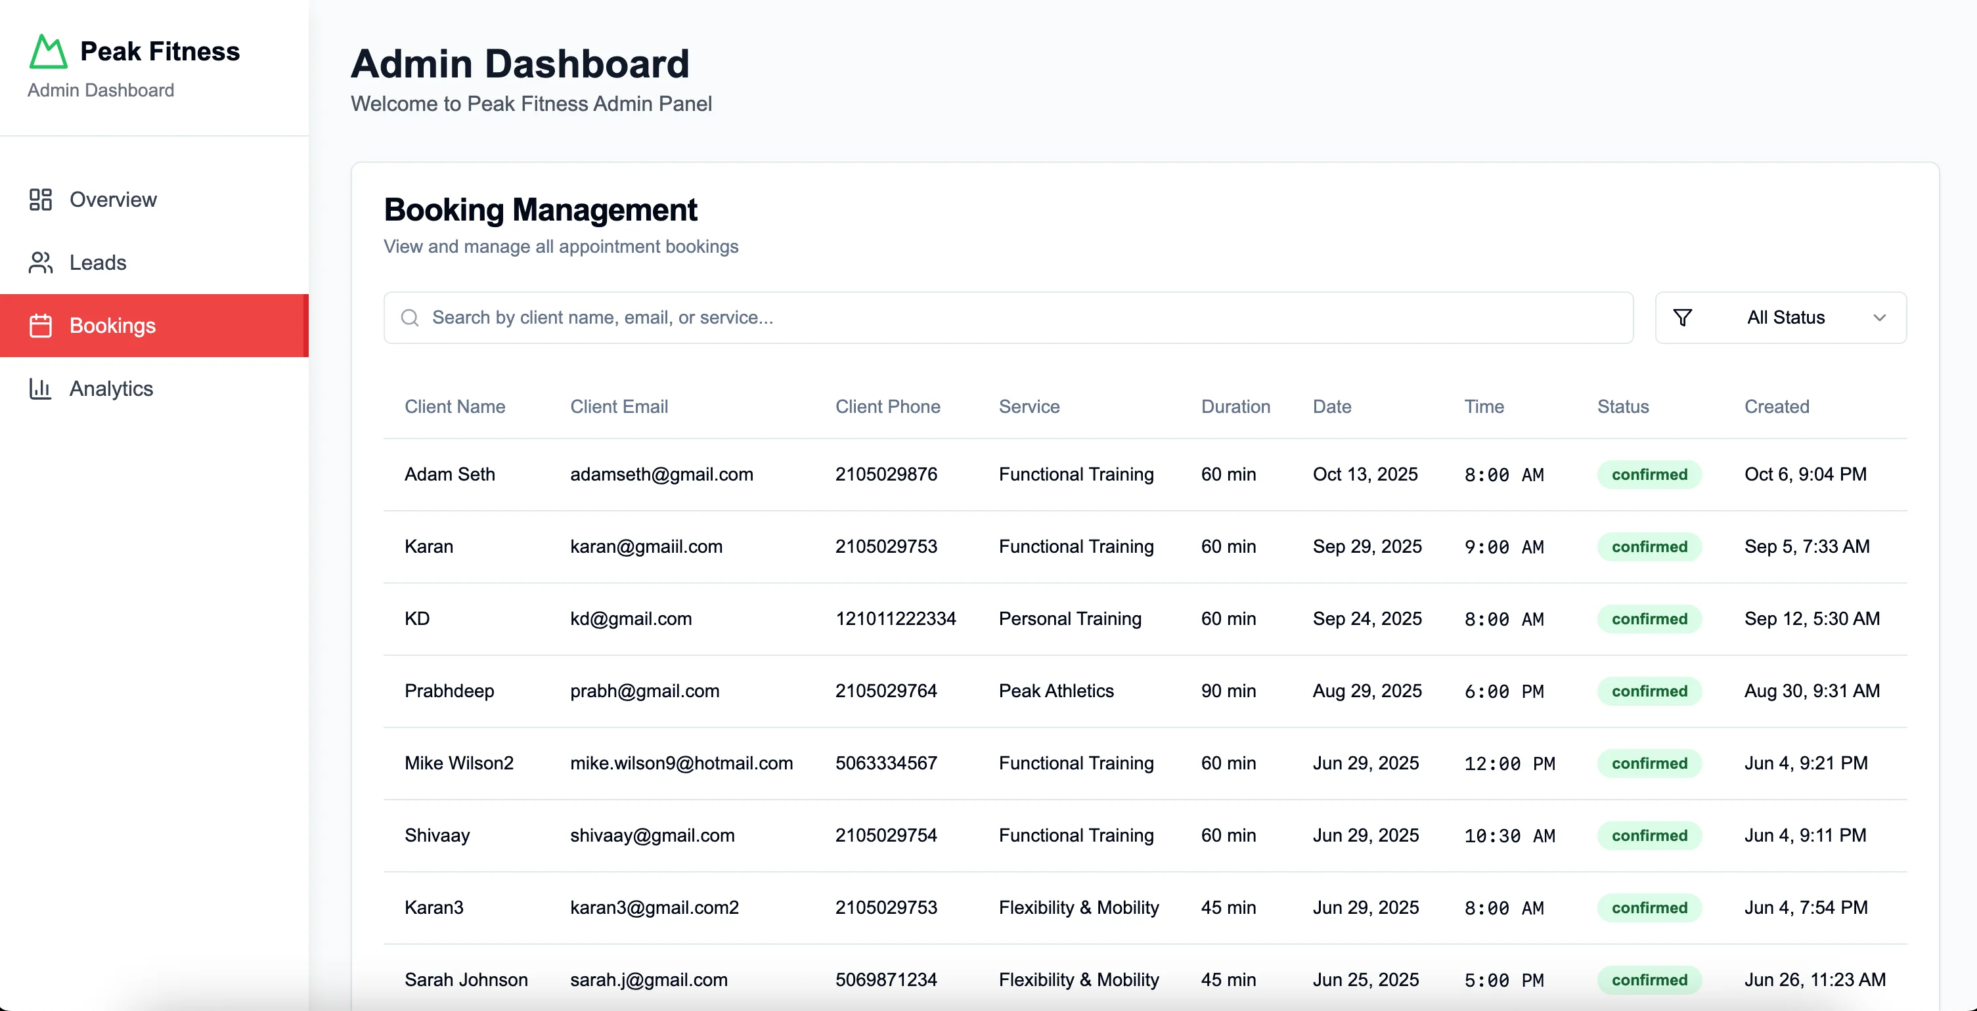Open the Overview section

point(154,200)
